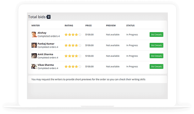
Task: Click 'Completed orders 4' under Amit Sharma
Action: [x=48, y=58]
